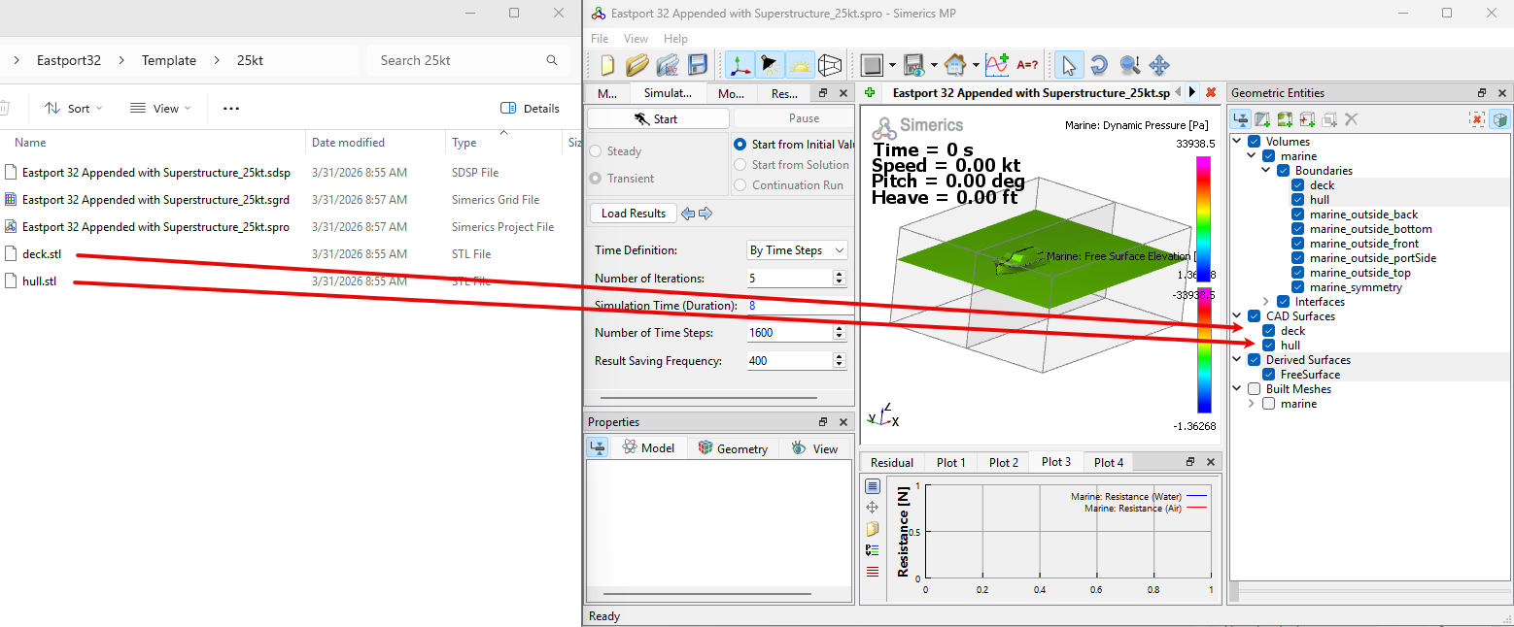Open the File menu
This screenshot has width=1514, height=627.
pos(600,39)
